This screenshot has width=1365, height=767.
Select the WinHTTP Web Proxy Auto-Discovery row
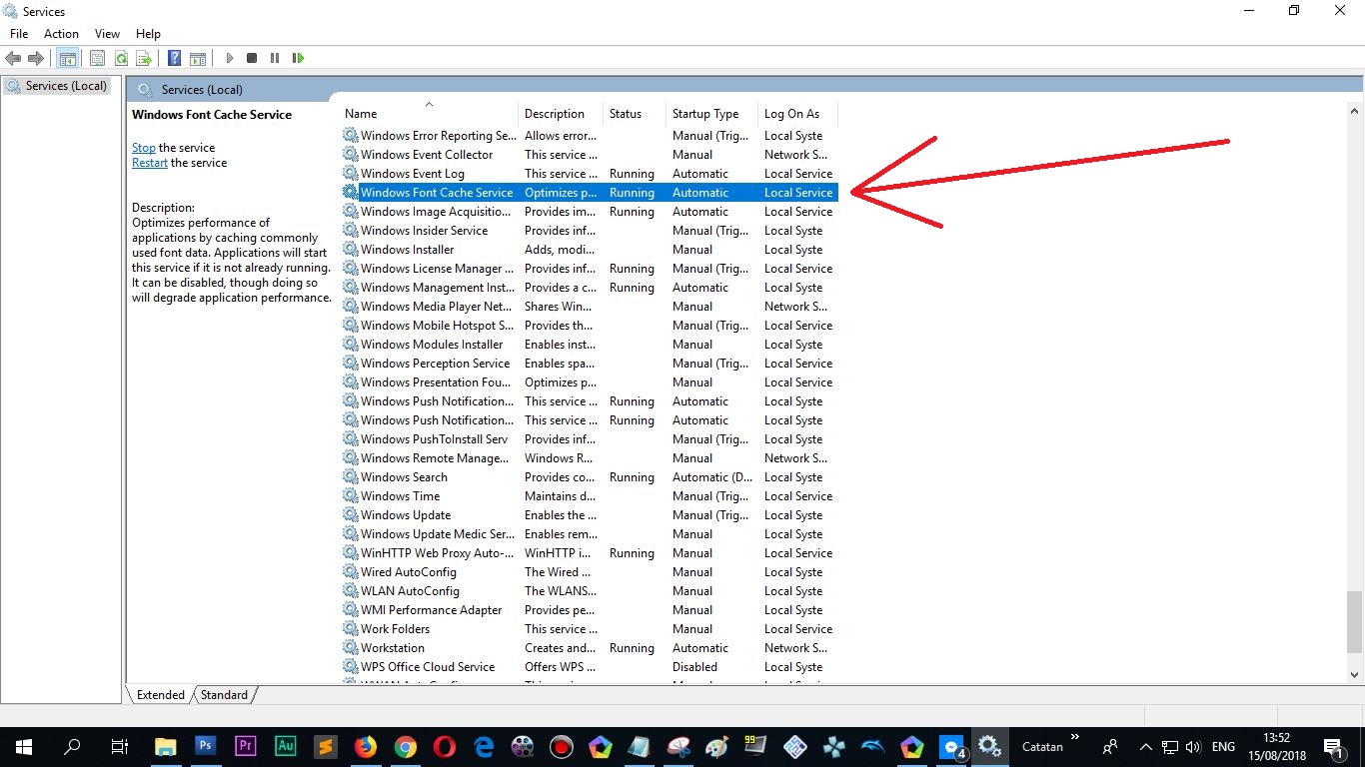[590, 553]
